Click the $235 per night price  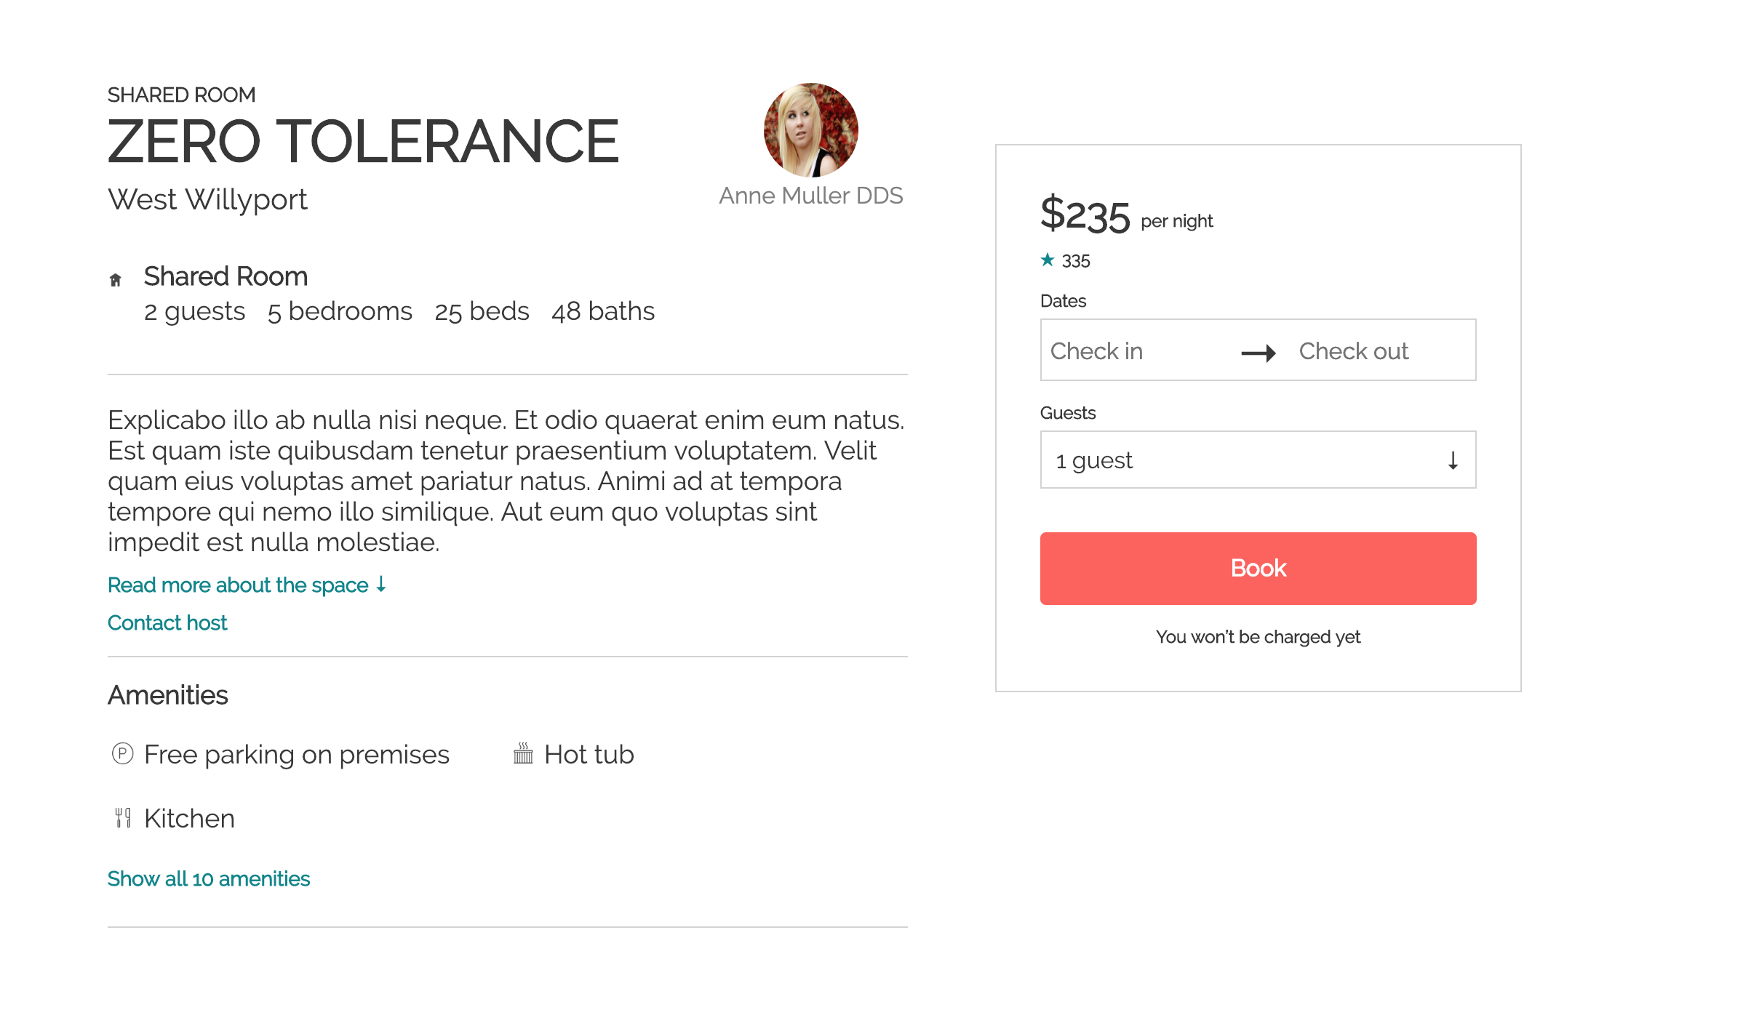[1085, 215]
